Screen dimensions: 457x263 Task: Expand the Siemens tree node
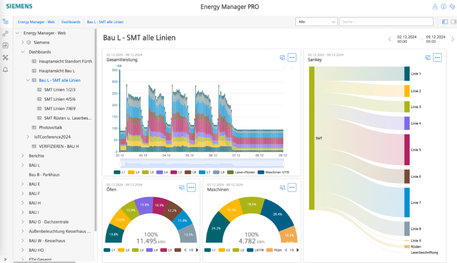click(x=23, y=42)
